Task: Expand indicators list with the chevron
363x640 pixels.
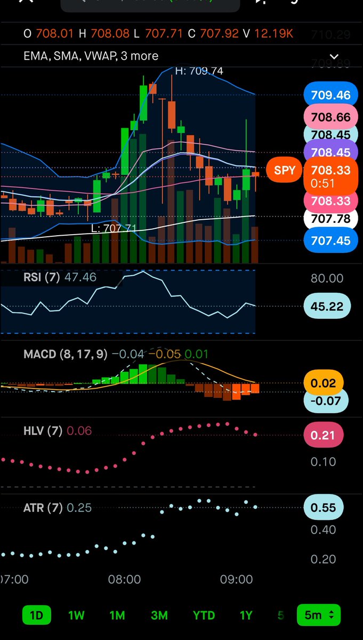Action: 334,56
